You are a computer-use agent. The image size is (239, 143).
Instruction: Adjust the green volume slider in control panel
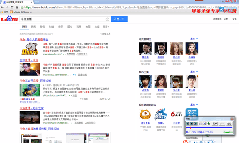pyautogui.click(x=229, y=132)
